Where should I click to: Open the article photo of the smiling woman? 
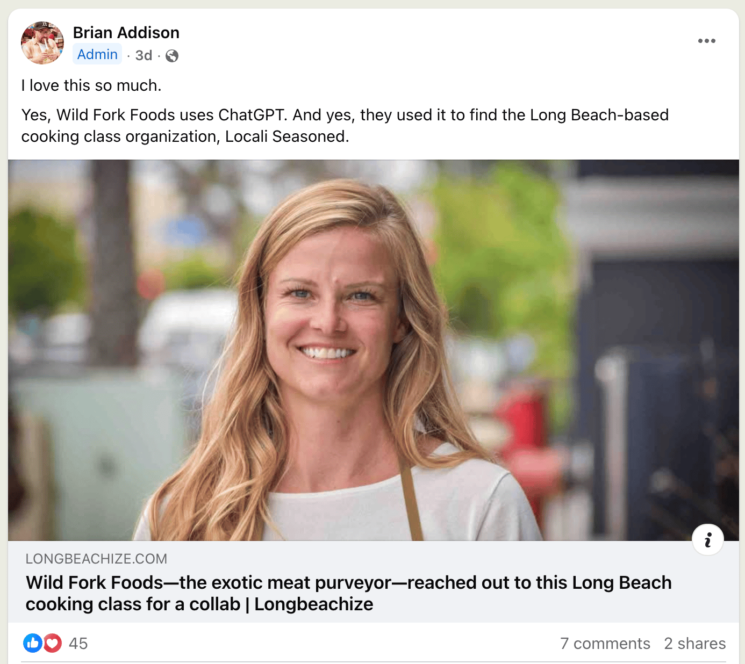(x=373, y=350)
